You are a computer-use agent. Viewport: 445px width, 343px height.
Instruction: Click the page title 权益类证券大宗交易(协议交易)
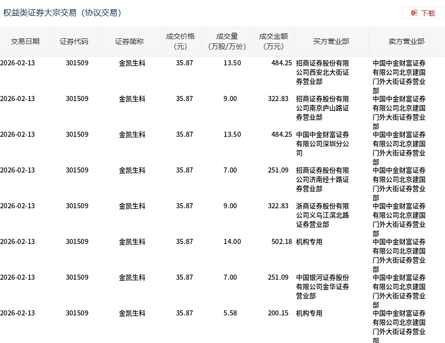(x=62, y=13)
